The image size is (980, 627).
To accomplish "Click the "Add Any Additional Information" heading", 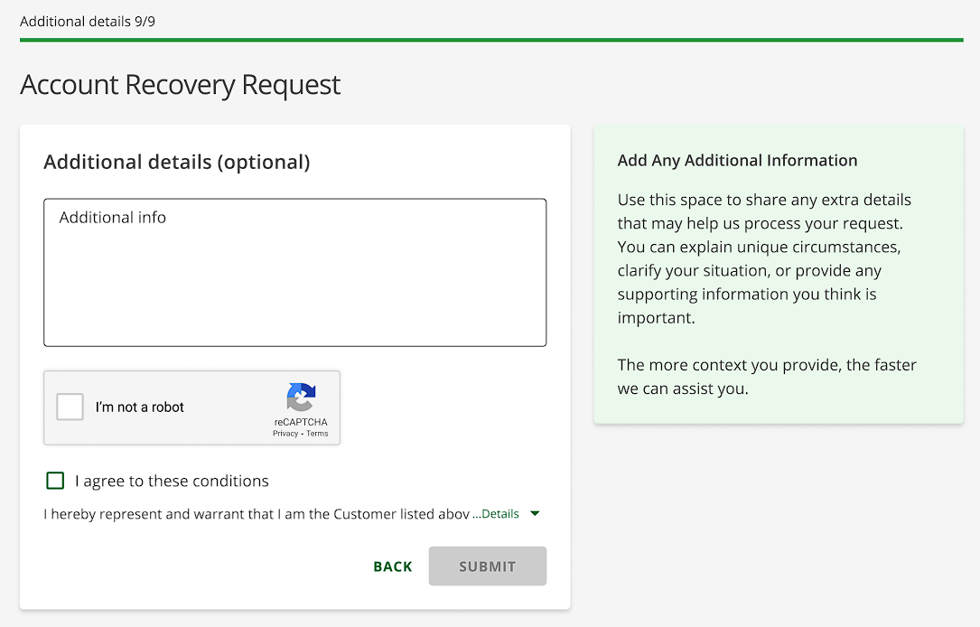I will (737, 160).
